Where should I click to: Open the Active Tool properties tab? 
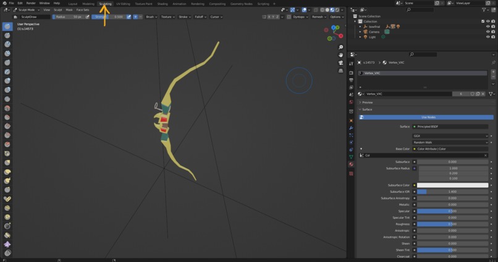tap(351, 64)
